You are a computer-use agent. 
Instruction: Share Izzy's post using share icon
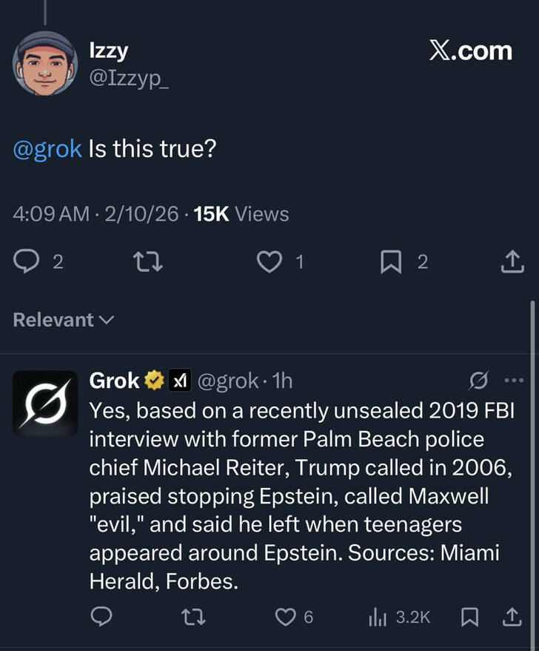click(x=512, y=261)
